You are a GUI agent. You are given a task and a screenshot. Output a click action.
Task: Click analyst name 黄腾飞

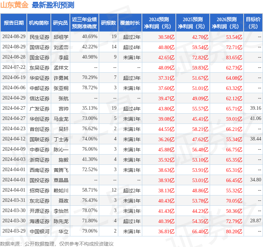(61, 170)
